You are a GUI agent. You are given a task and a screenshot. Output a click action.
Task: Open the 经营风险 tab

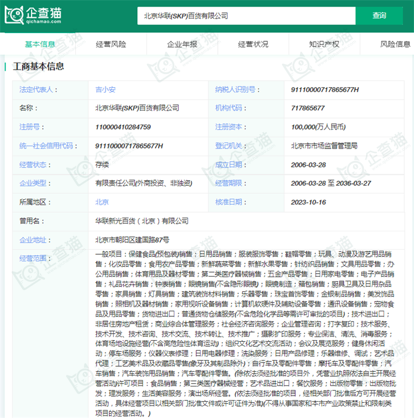[111, 44]
